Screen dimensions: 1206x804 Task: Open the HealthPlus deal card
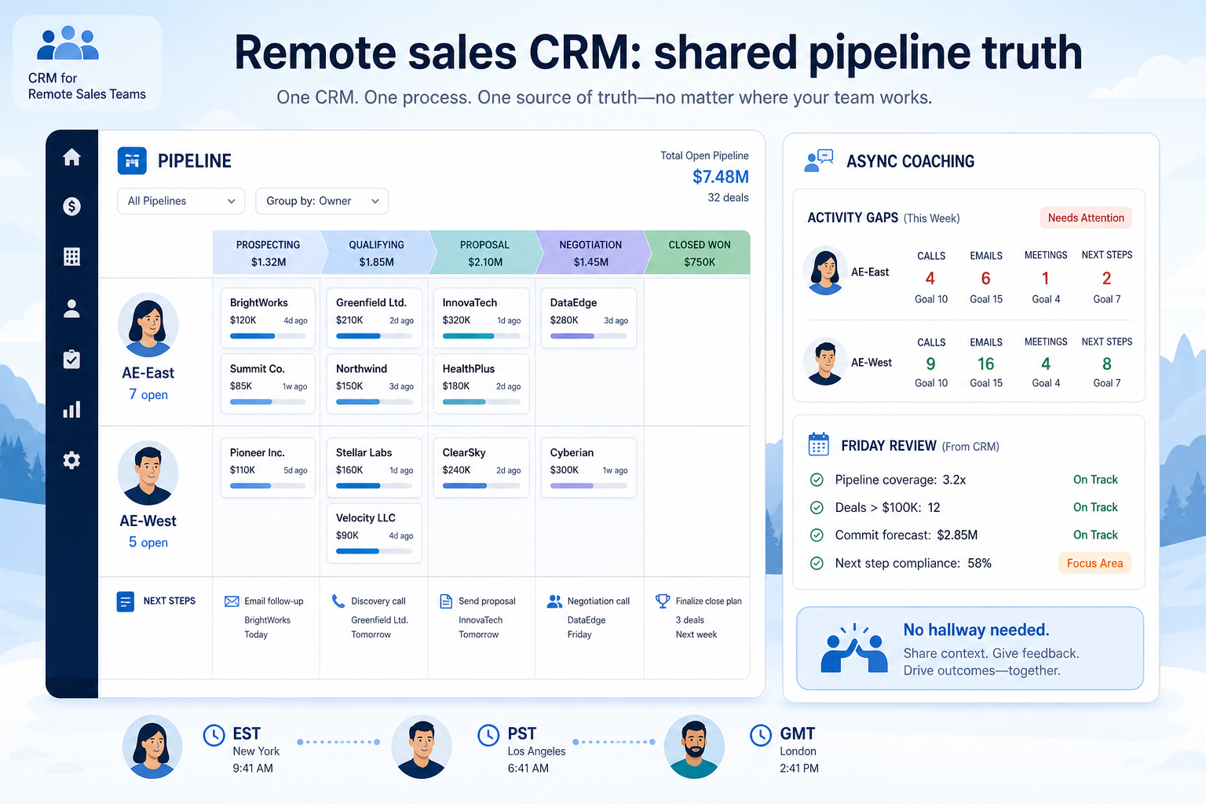point(481,384)
